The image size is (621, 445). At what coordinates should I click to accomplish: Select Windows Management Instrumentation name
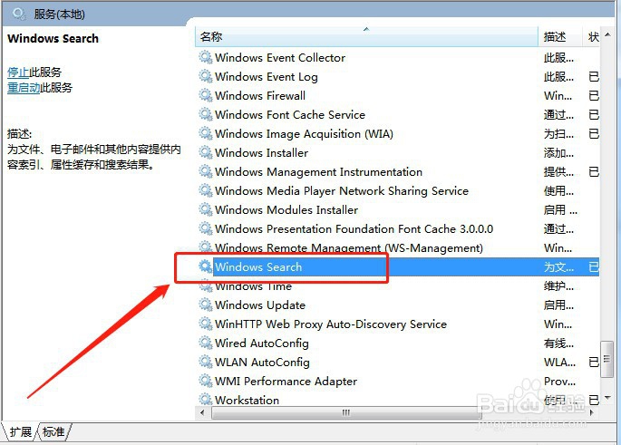318,172
